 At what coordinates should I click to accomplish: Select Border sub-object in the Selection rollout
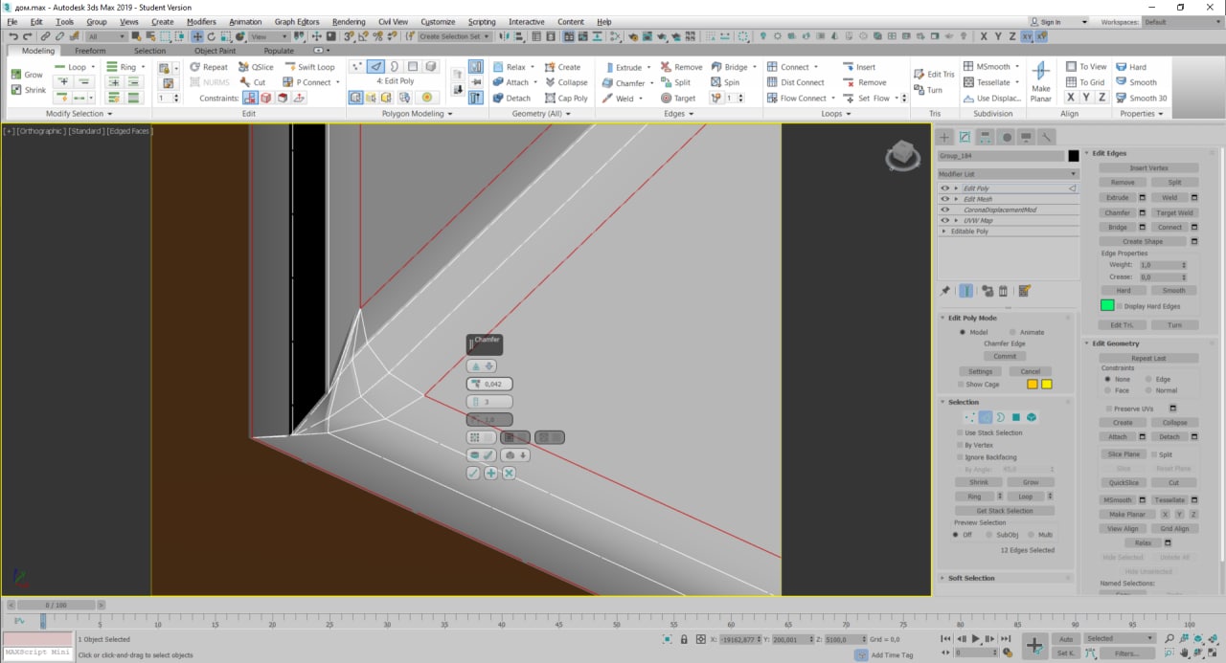1000,417
